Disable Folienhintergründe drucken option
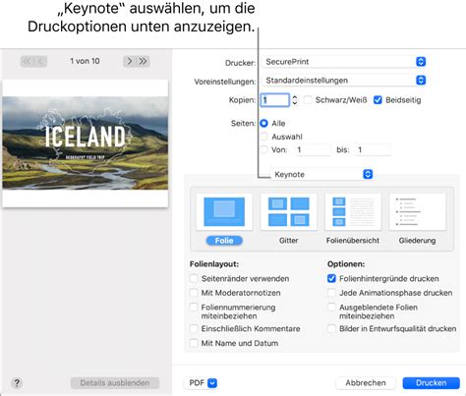The height and width of the screenshot is (396, 466). [x=331, y=278]
